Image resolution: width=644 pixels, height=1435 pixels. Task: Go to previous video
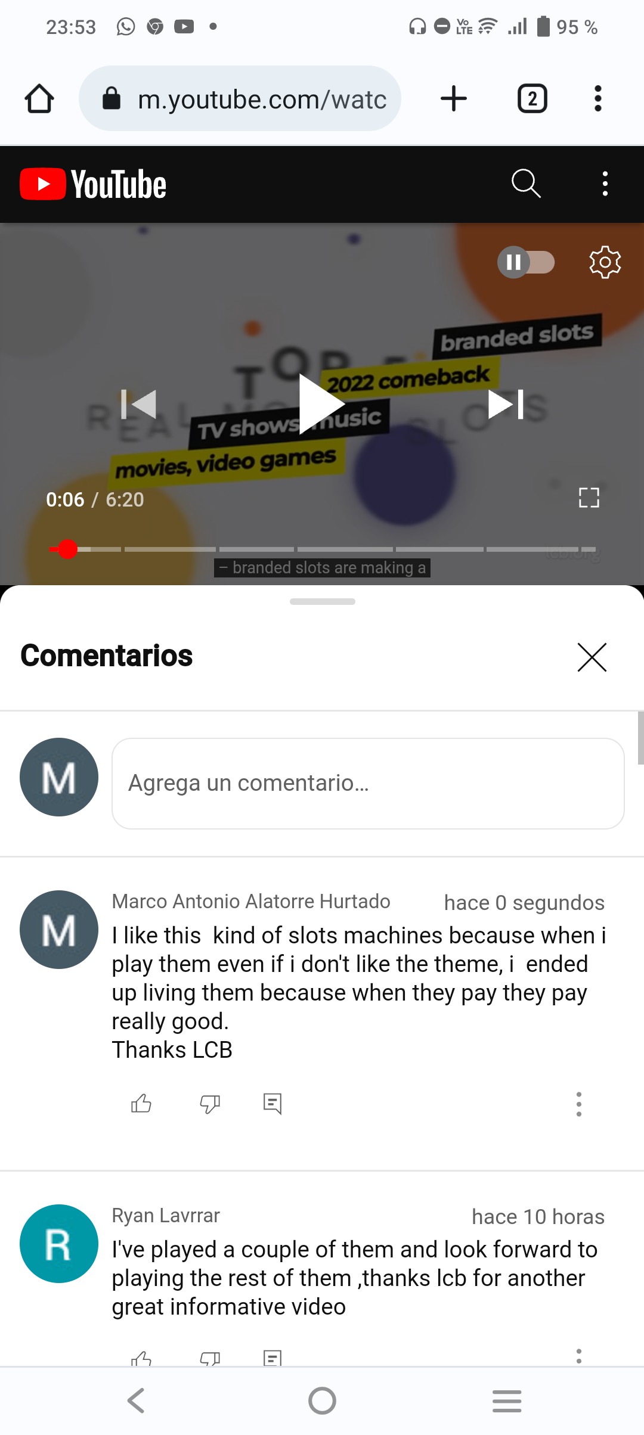tap(138, 404)
